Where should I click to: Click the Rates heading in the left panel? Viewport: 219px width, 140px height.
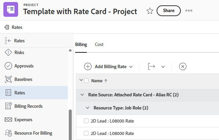point(19,41)
